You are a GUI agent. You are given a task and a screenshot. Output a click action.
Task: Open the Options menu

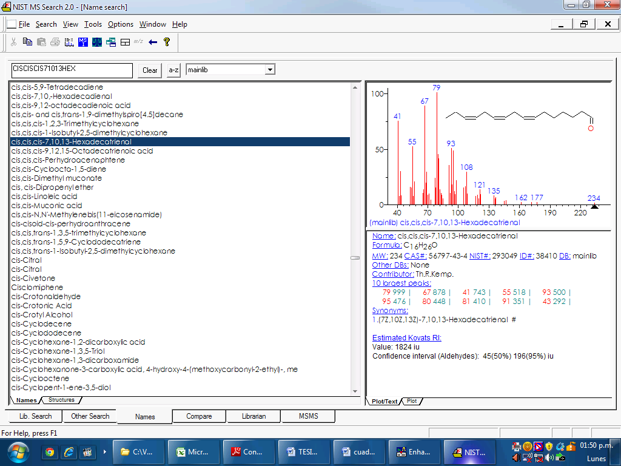pos(121,24)
